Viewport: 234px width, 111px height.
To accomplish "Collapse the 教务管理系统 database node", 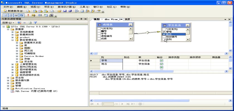I will point(13,40).
